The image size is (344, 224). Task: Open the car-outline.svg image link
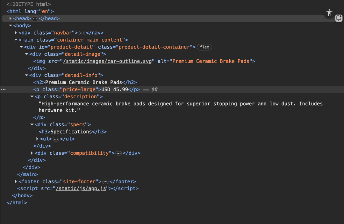tap(107, 61)
